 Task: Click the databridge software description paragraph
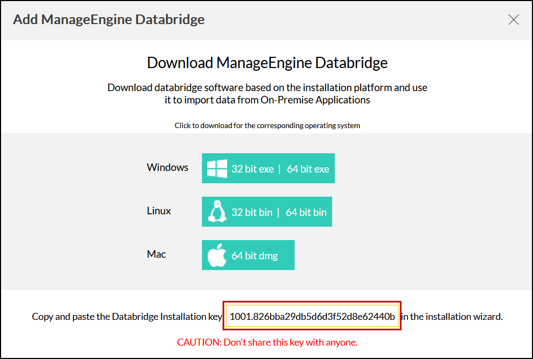267,93
